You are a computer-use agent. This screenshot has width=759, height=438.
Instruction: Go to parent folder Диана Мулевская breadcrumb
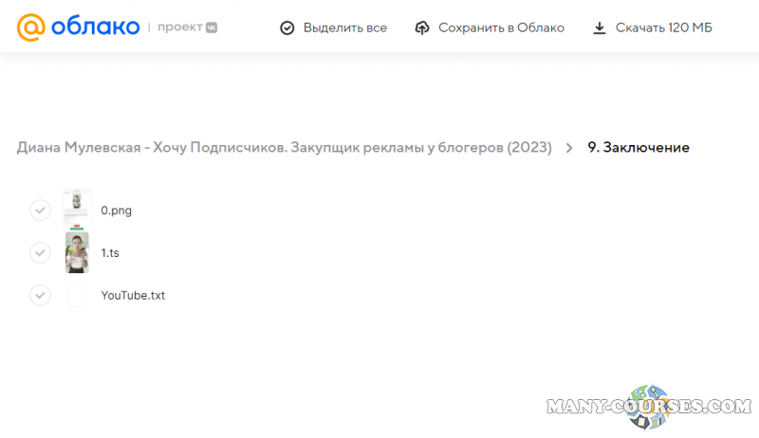coord(284,148)
